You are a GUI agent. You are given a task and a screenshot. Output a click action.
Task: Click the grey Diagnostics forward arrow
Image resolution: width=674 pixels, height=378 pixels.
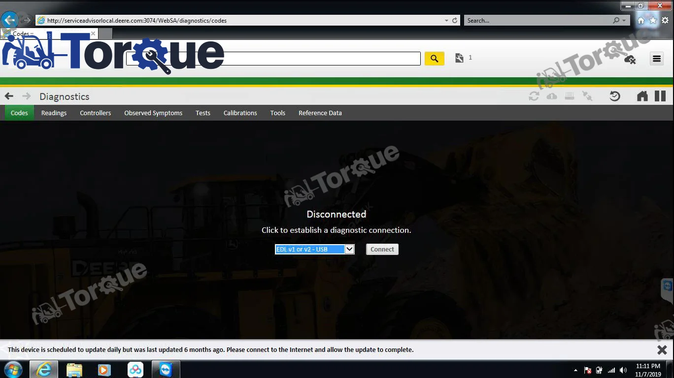[x=27, y=96]
